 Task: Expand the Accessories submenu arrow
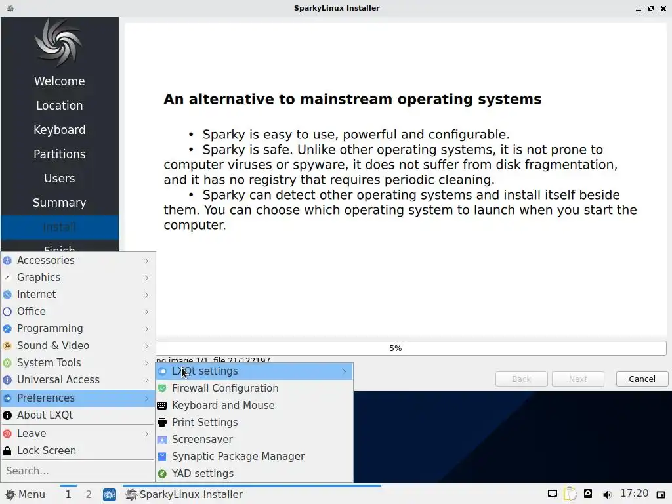click(x=146, y=261)
